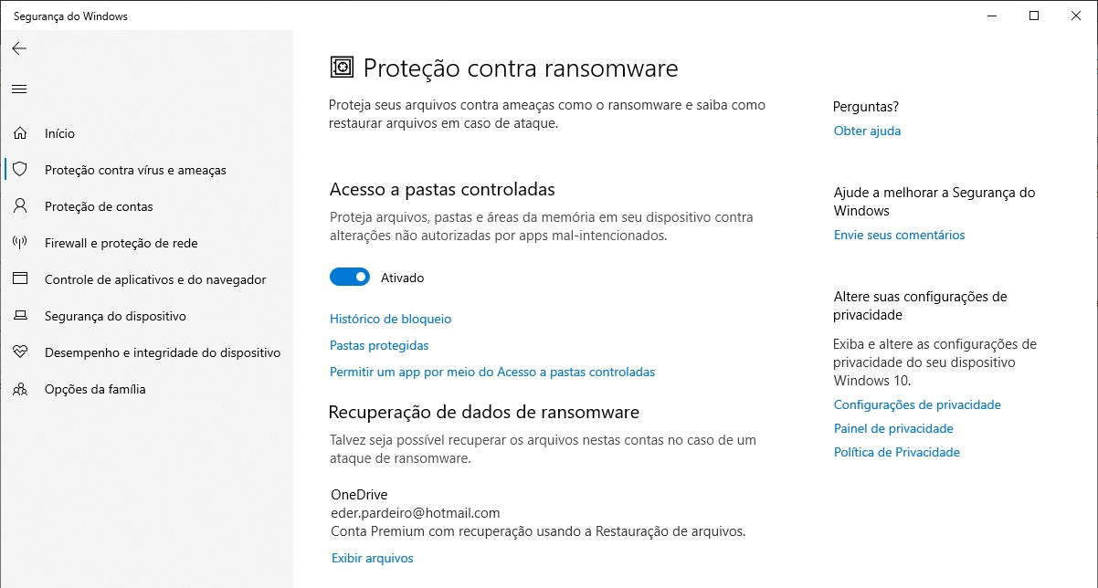1098x588 pixels.
Task: Open Política de Privacidade link
Action: click(x=897, y=452)
